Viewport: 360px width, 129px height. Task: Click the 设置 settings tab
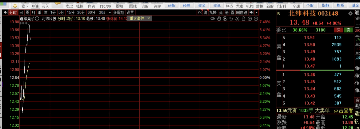130,13
